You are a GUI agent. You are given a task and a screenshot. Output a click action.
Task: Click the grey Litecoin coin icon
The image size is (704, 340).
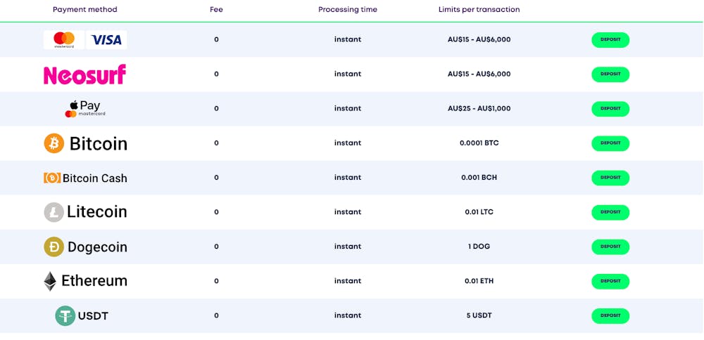54,212
